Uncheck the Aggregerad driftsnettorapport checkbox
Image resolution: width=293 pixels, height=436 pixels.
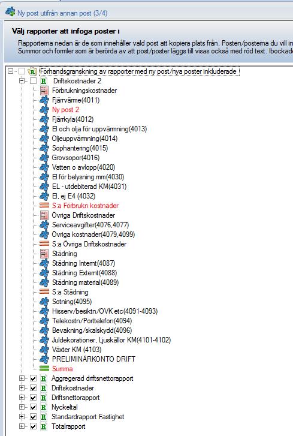pyautogui.click(x=33, y=378)
